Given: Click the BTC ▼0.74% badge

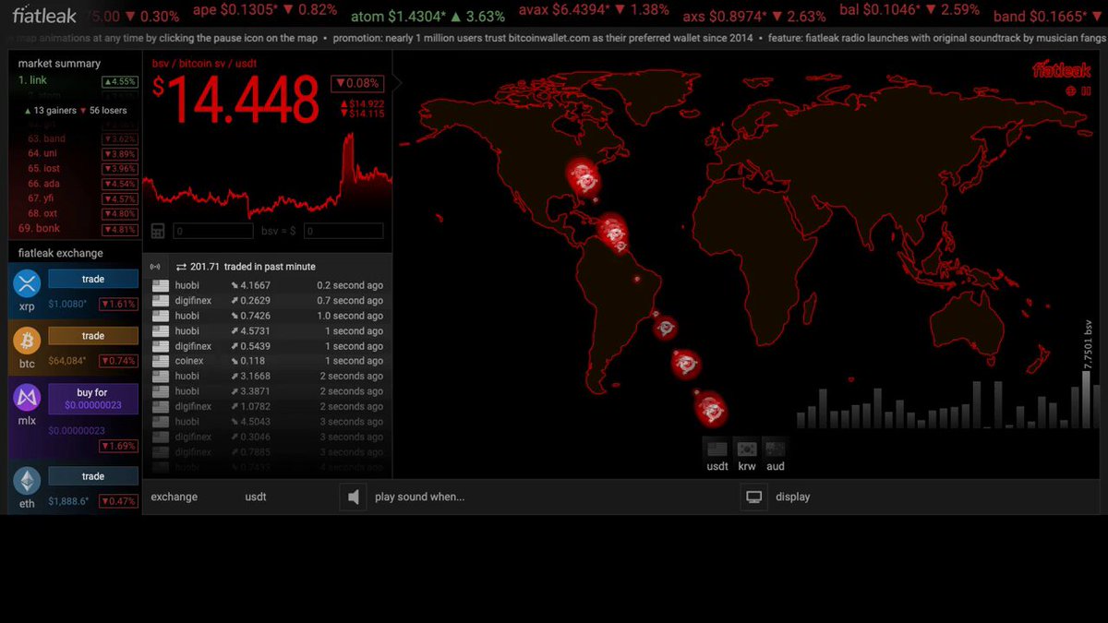Looking at the screenshot, I should click(118, 361).
